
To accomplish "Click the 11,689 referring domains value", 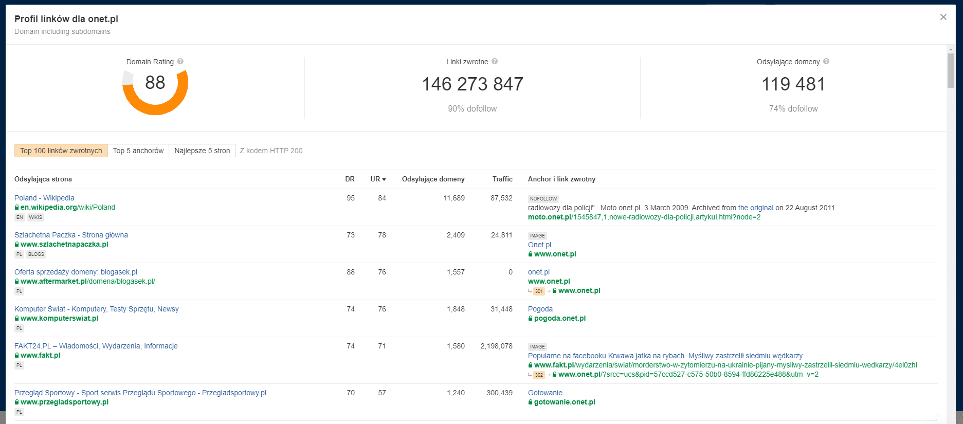I will tap(454, 198).
